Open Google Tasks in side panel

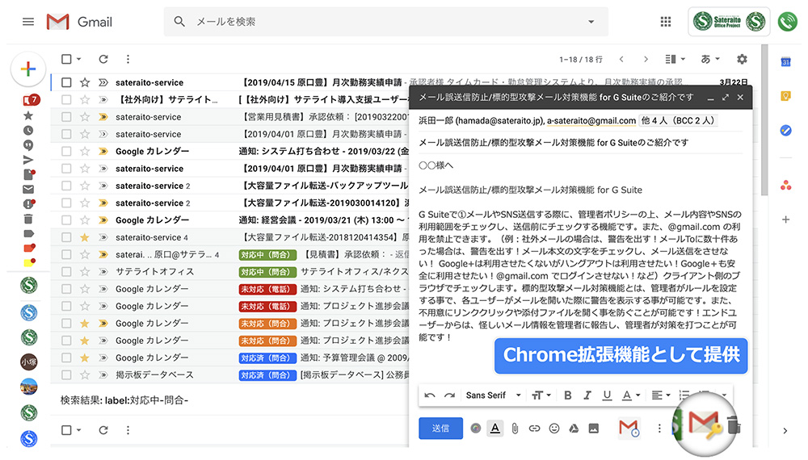coord(786,130)
